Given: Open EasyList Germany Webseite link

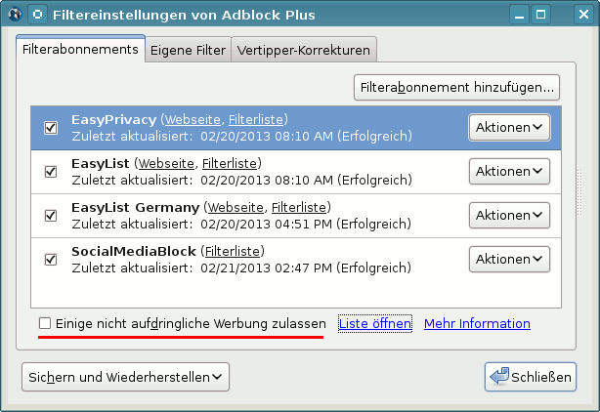Looking at the screenshot, I should (x=236, y=208).
